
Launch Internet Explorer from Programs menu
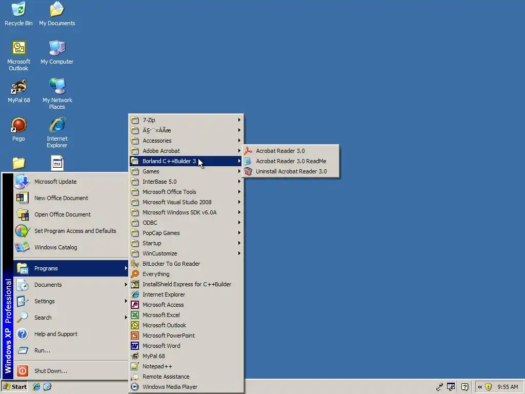click(186, 294)
